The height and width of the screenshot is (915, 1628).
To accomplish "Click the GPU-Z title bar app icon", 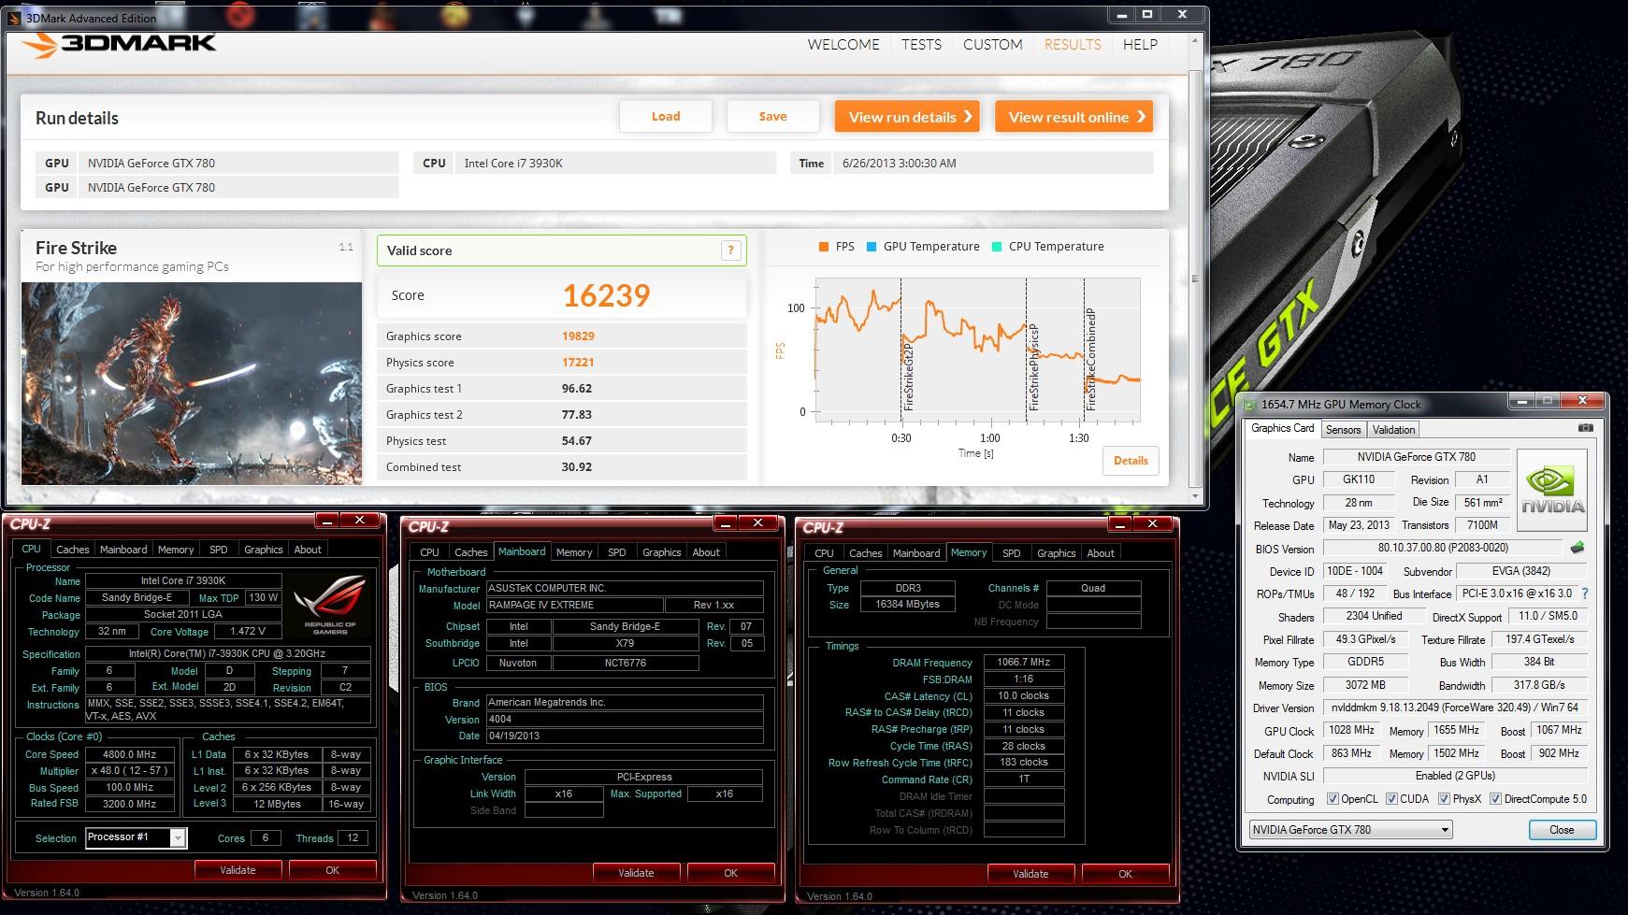I will (1248, 404).
